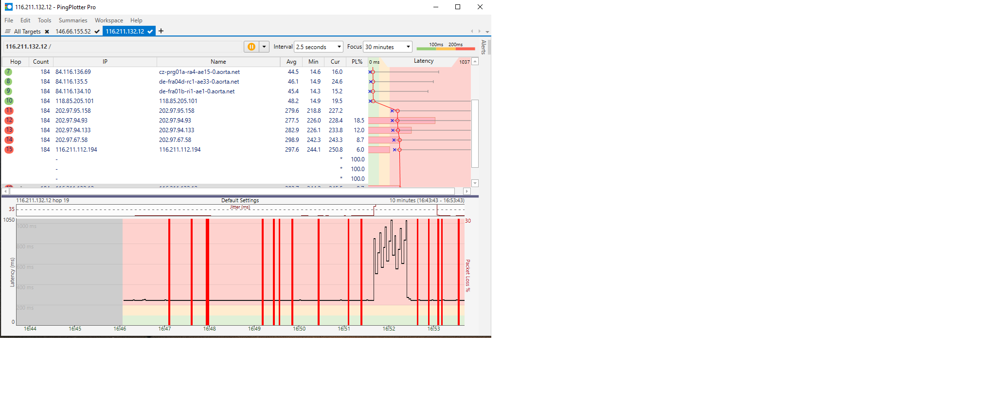Open the Alerts side panel

(484, 47)
